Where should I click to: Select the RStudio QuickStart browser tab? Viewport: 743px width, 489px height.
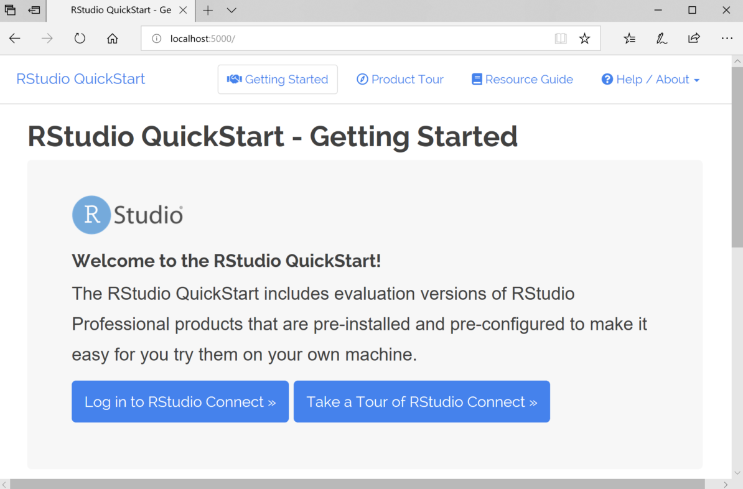(121, 10)
